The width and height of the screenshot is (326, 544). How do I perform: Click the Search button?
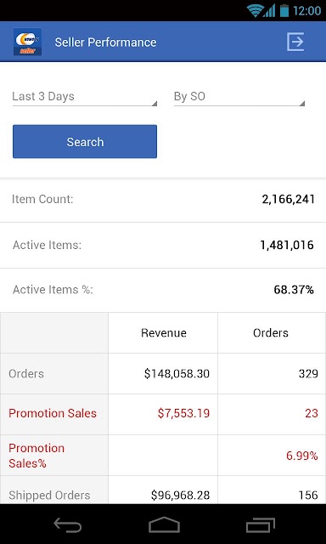click(x=85, y=142)
